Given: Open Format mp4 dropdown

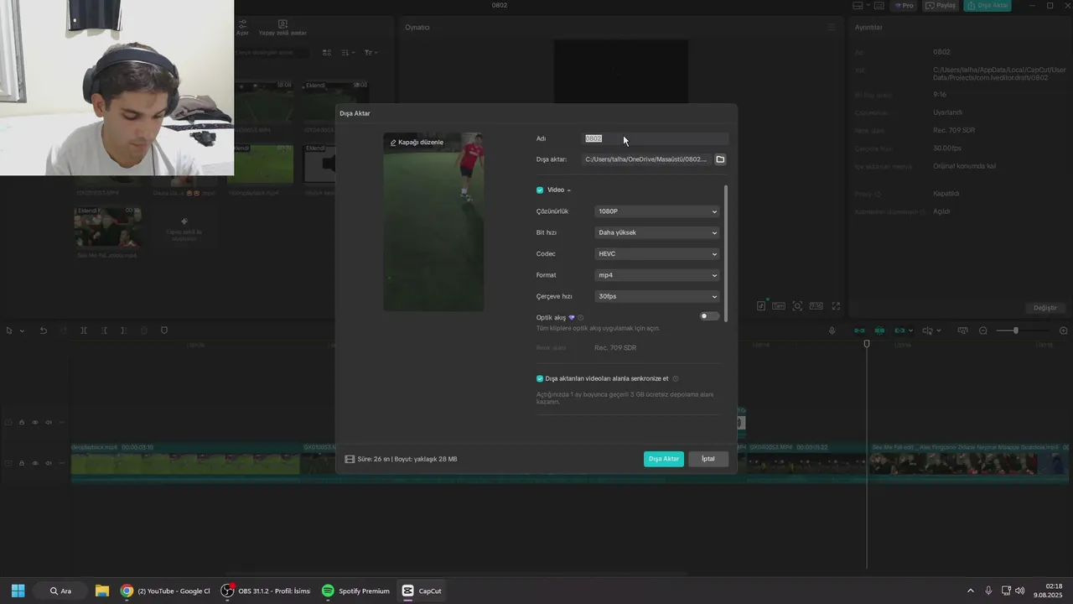Looking at the screenshot, I should click(657, 275).
